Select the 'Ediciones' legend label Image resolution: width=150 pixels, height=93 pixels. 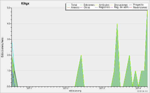pos(89,5)
